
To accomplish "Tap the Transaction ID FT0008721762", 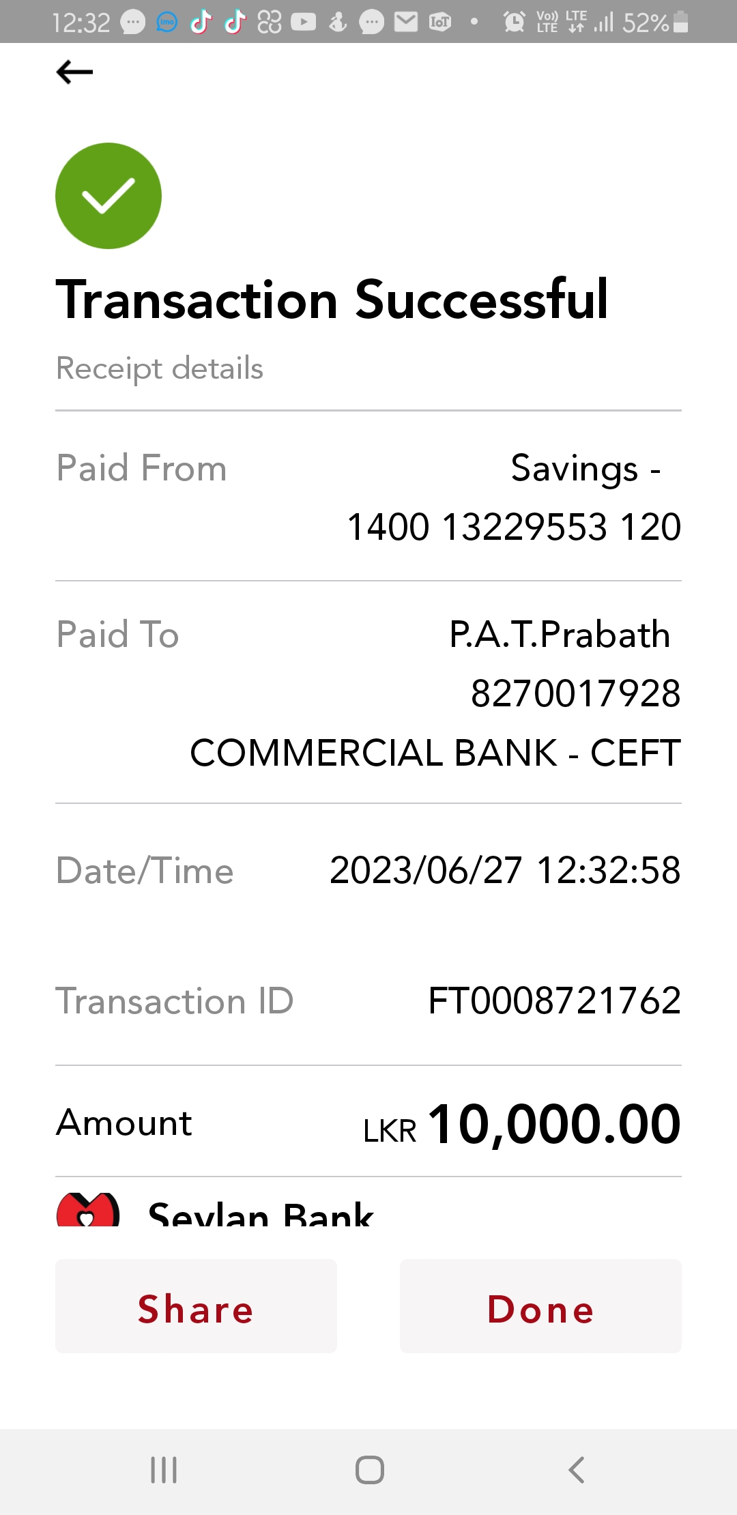I will pyautogui.click(x=554, y=1001).
